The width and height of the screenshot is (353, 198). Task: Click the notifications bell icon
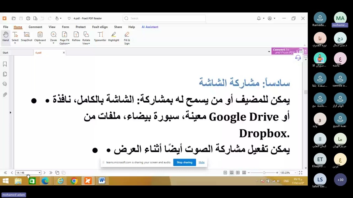tap(259, 18)
